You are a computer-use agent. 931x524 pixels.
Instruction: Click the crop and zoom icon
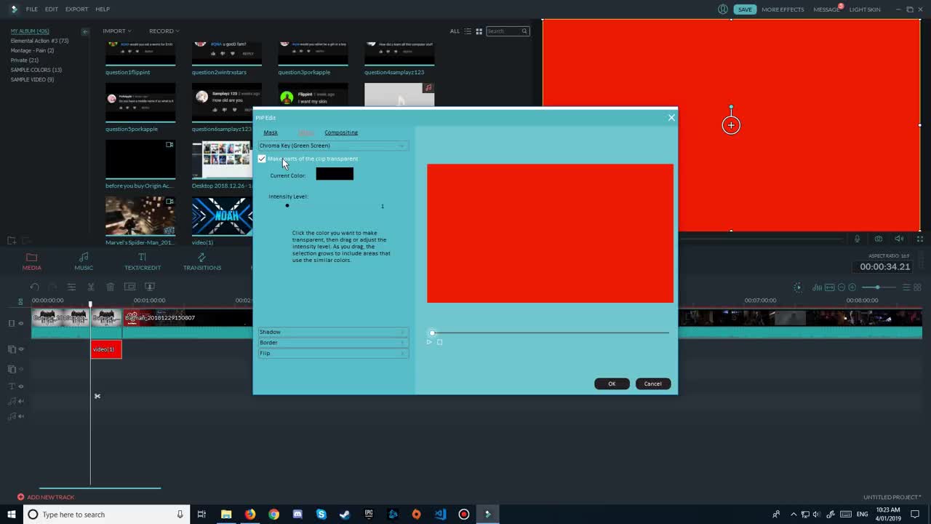129,287
